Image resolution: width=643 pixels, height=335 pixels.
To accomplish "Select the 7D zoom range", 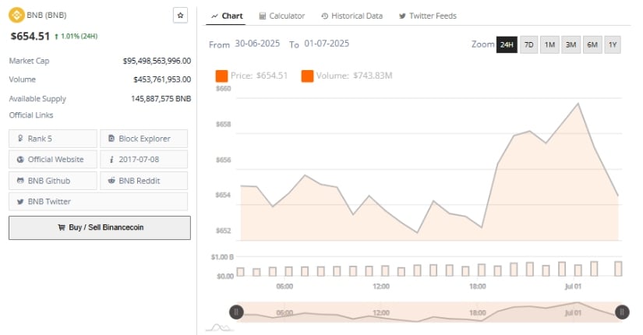I will pos(529,44).
